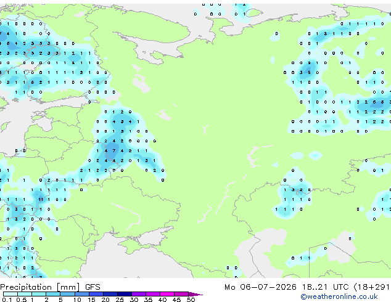Image resolution: width=391 pixels, height=302 pixels.
Task: Click the 1–2 mm legend color swatch
Action: coord(39,294)
